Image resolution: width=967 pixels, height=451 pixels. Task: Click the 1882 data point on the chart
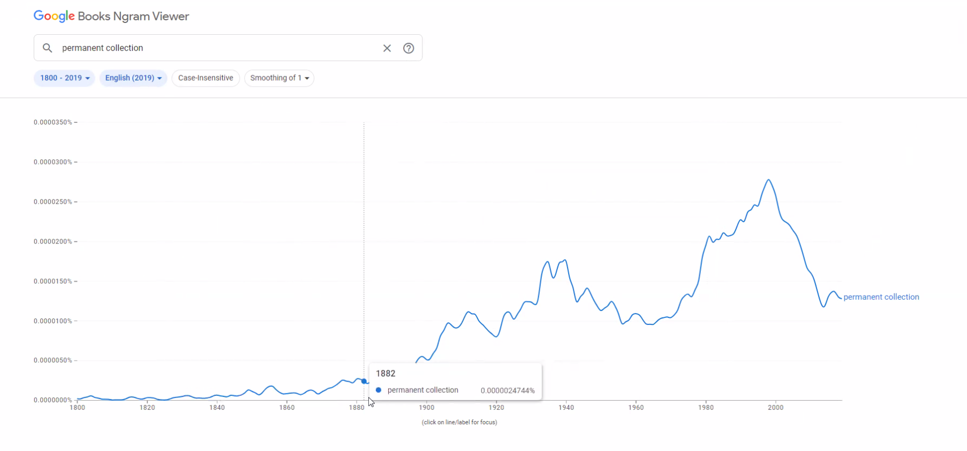point(364,381)
